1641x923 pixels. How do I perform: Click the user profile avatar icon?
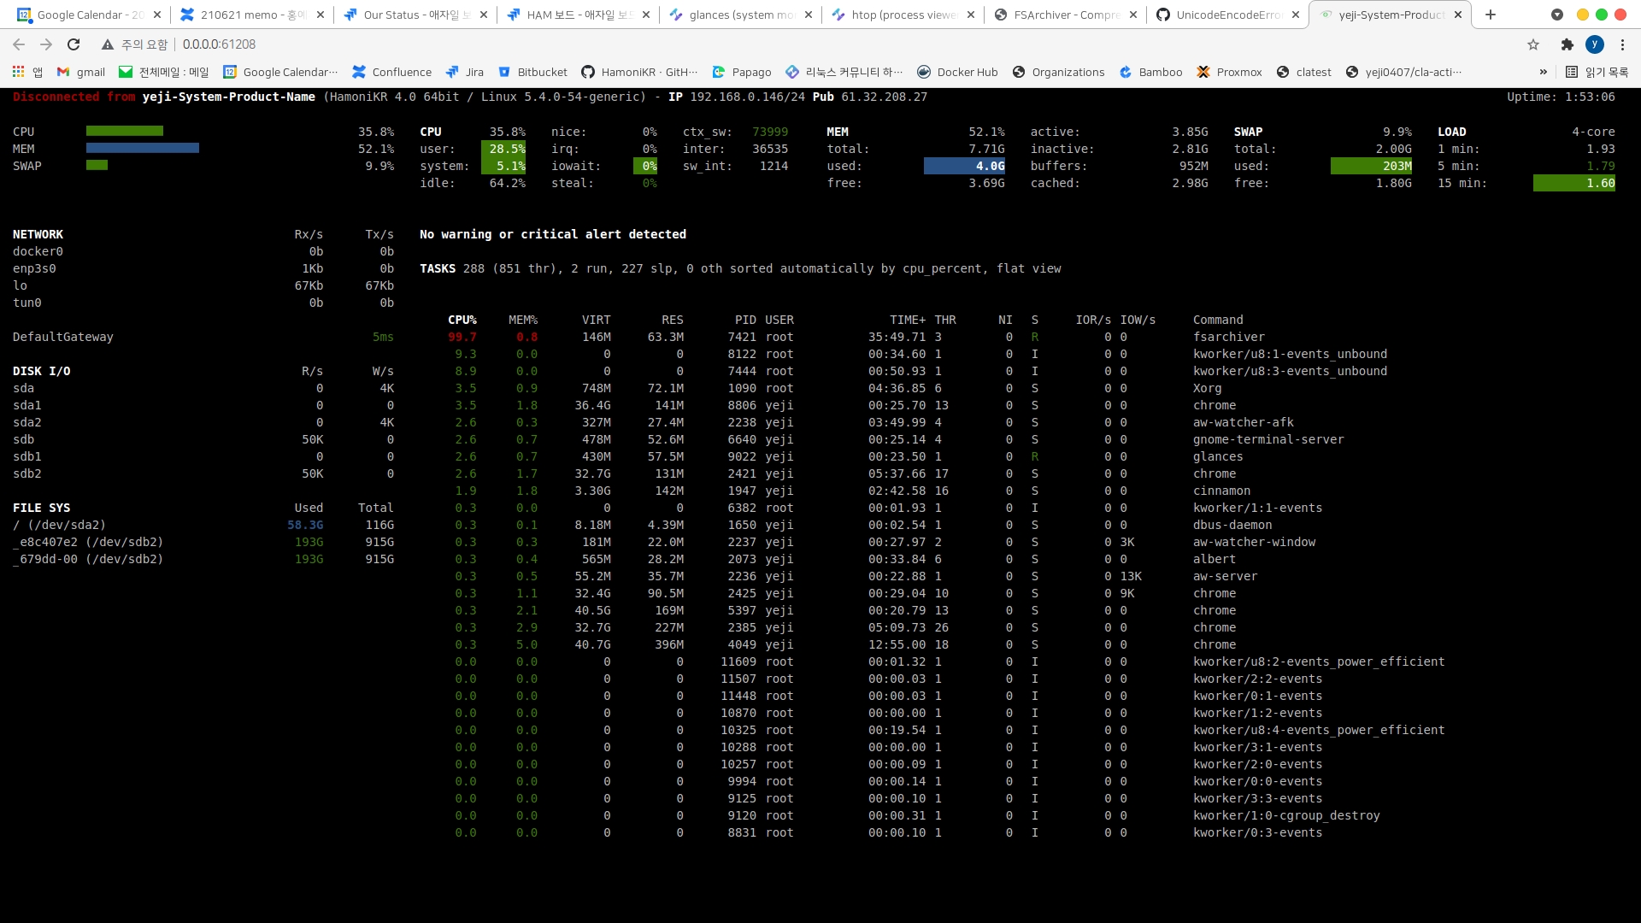pyautogui.click(x=1594, y=44)
